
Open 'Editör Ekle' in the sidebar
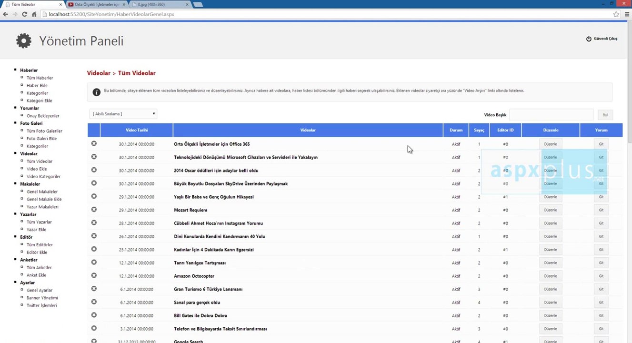coord(37,252)
